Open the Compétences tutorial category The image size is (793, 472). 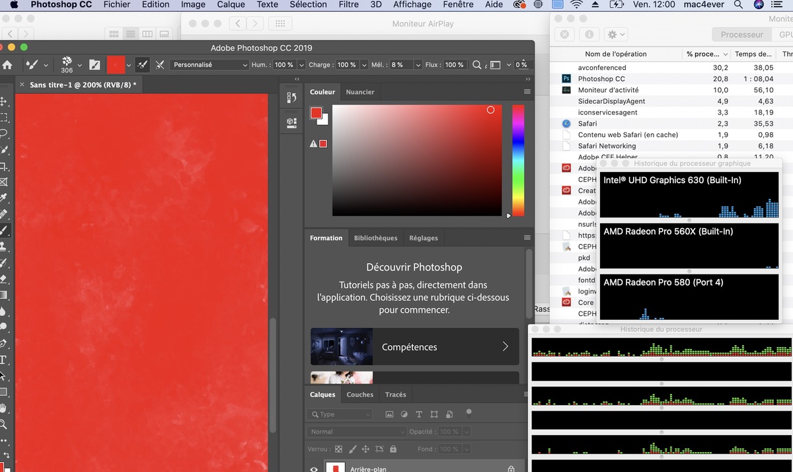(x=415, y=346)
